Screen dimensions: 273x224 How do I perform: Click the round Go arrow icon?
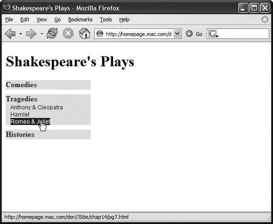189,34
